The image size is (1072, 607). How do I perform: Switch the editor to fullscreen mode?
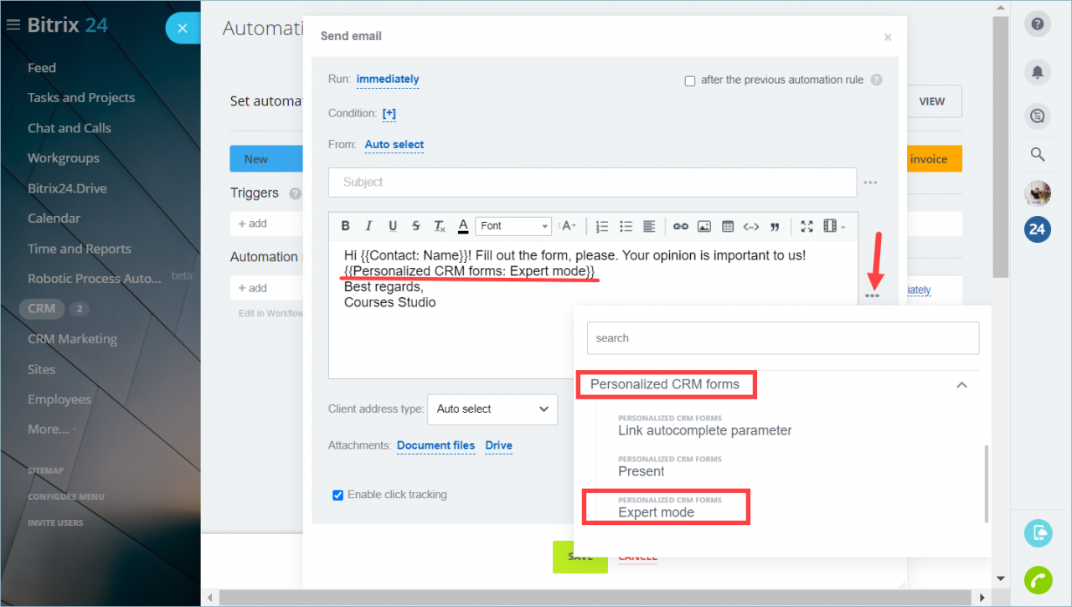click(807, 226)
